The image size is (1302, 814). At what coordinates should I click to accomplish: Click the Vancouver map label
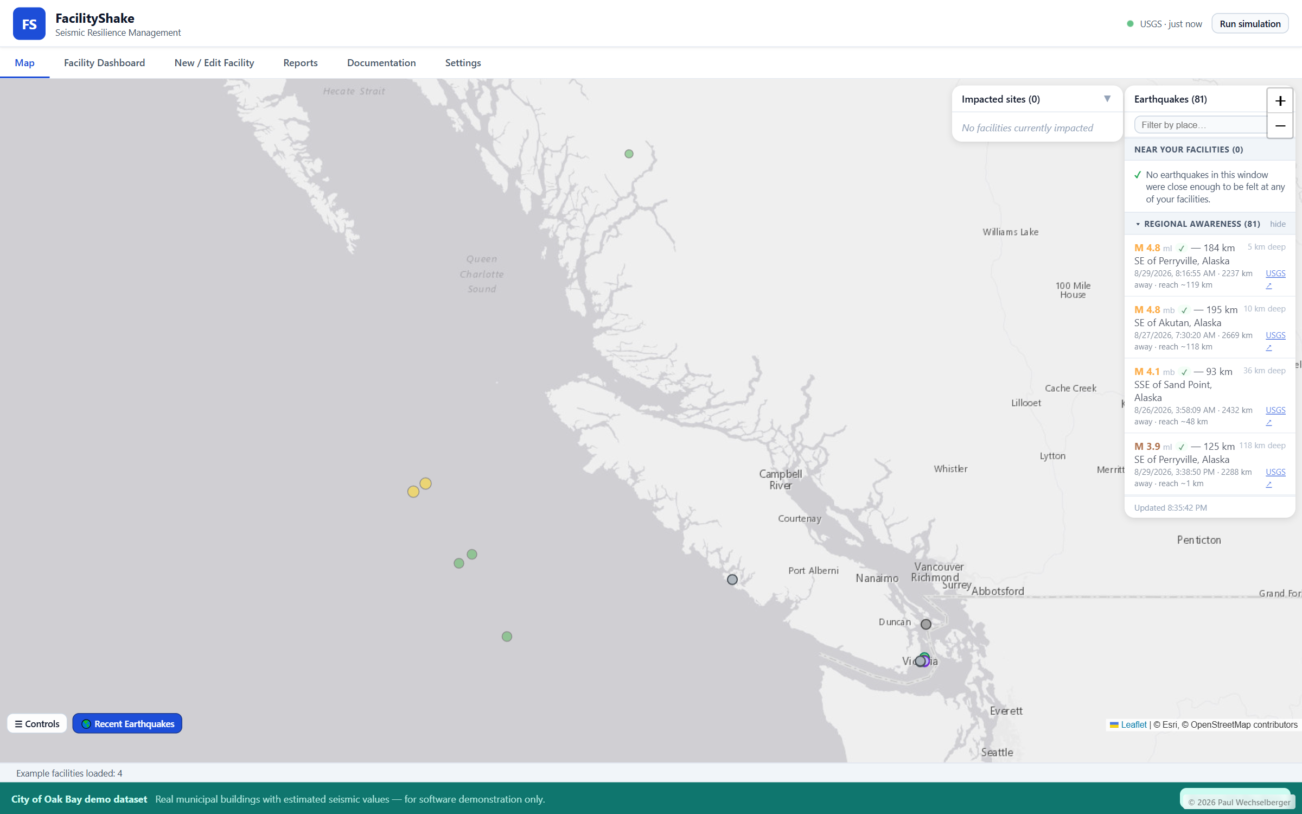click(x=939, y=567)
